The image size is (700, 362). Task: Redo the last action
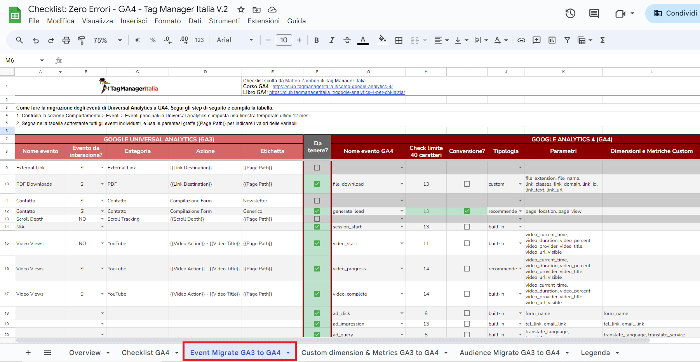[x=51, y=40]
